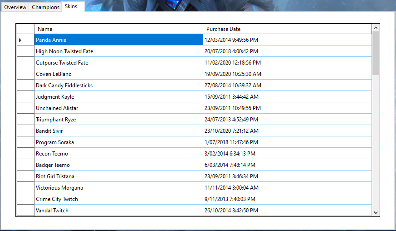Select the Recon Teemo cell
This screenshot has width=396, height=231.
tap(118, 154)
